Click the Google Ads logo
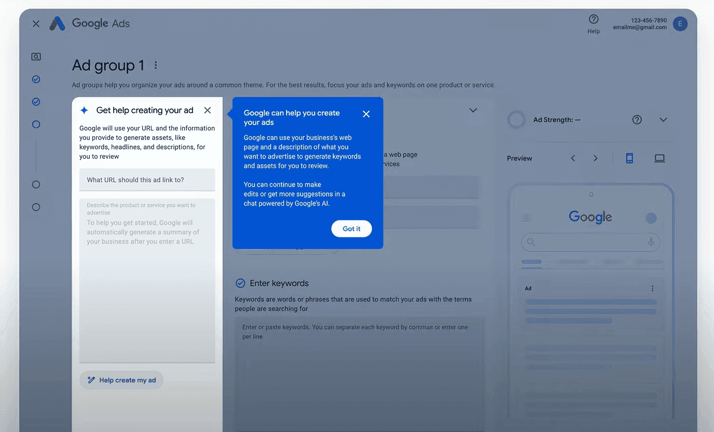Screen dimensions: 714x432 pyautogui.click(x=90, y=23)
